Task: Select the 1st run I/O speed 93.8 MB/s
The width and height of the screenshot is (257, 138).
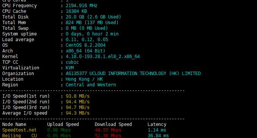Action: tap(77, 96)
